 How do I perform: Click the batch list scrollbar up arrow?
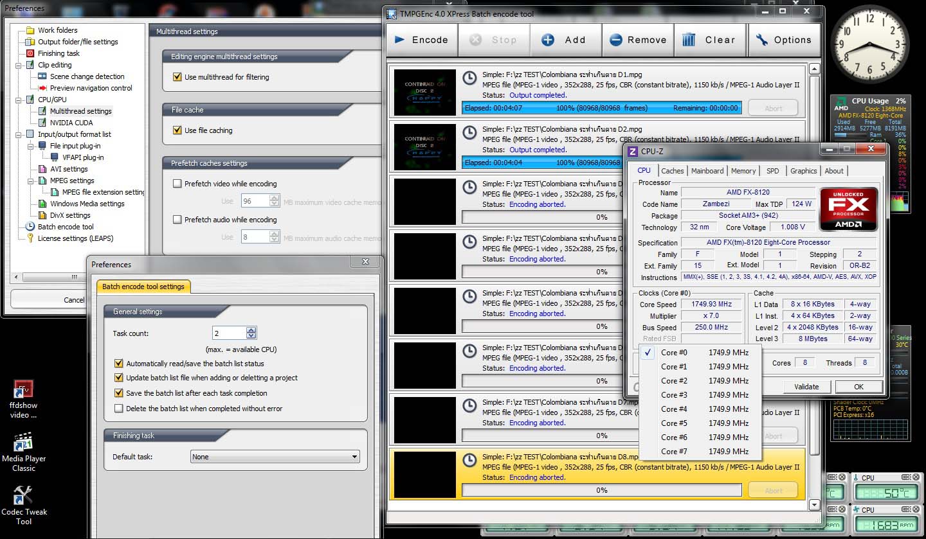[815, 69]
